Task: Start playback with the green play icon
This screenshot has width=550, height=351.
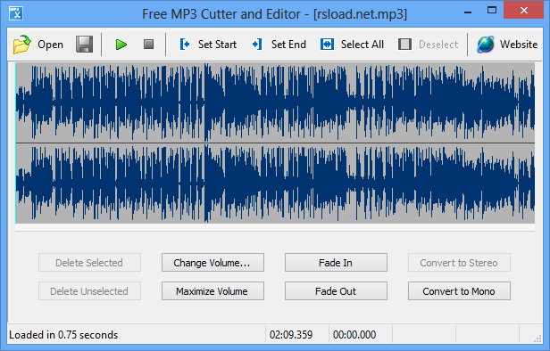Action: pos(121,45)
